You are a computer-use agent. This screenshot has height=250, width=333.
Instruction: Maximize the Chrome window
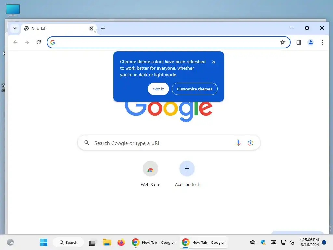click(307, 28)
